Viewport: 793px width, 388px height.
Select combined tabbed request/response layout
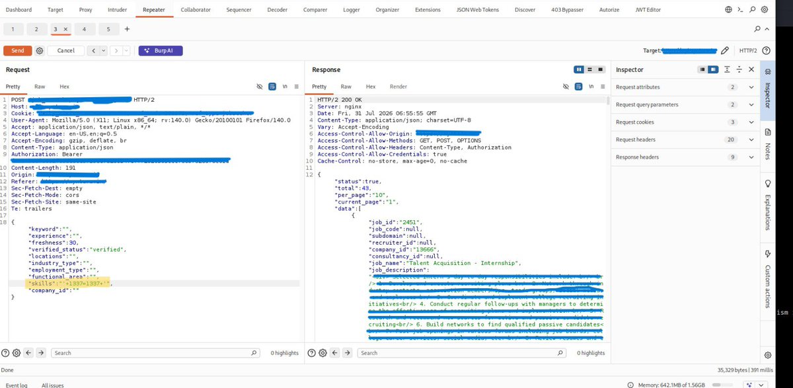(x=600, y=69)
